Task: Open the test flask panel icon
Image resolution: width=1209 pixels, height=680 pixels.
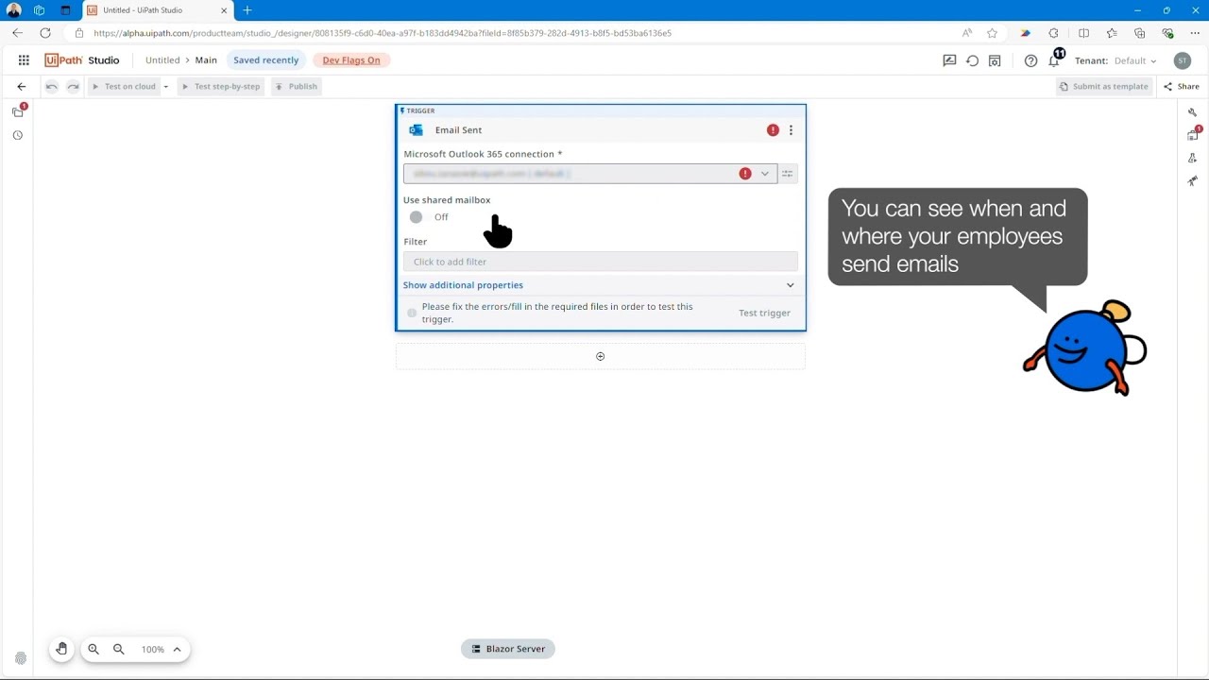Action: tap(1193, 158)
